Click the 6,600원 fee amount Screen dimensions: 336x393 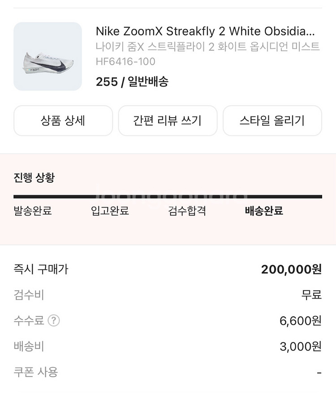click(x=300, y=321)
